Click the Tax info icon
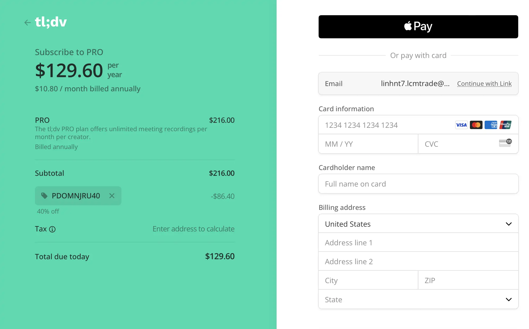This screenshot has width=529, height=329. click(x=52, y=229)
